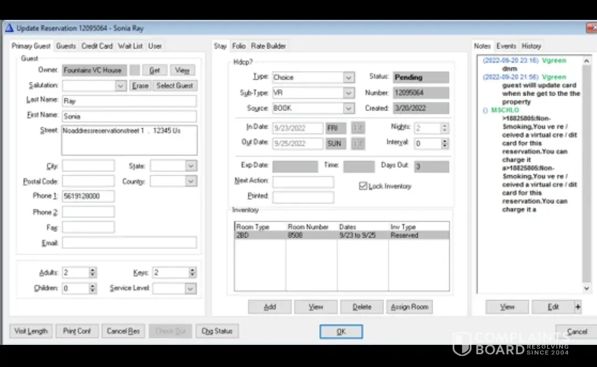This screenshot has width=597, height=367.
Task: Toggle the Lock Inventory checkbox
Action: tap(363, 186)
